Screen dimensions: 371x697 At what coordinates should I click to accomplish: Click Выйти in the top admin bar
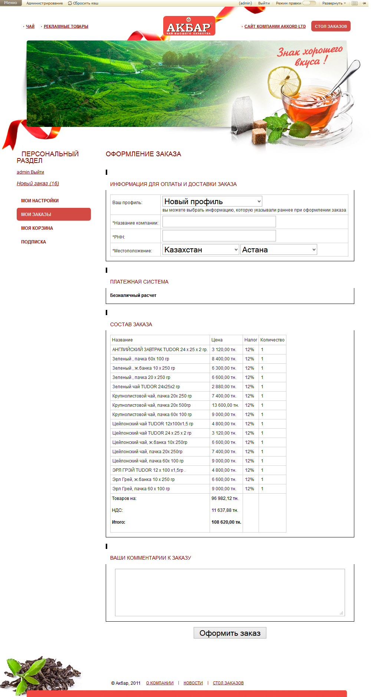pyautogui.click(x=264, y=3)
